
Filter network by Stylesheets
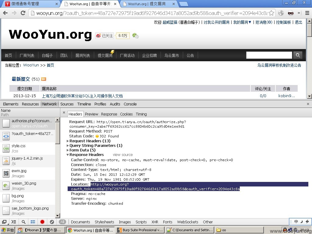(x=104, y=222)
